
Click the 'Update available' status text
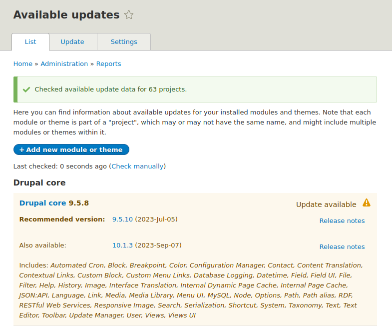click(326, 204)
